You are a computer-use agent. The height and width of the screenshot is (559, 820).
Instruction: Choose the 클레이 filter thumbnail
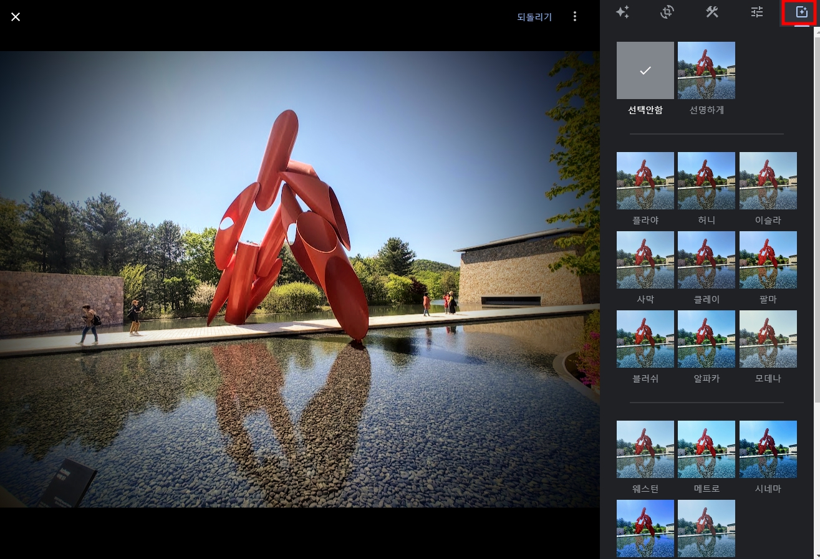[x=707, y=260]
